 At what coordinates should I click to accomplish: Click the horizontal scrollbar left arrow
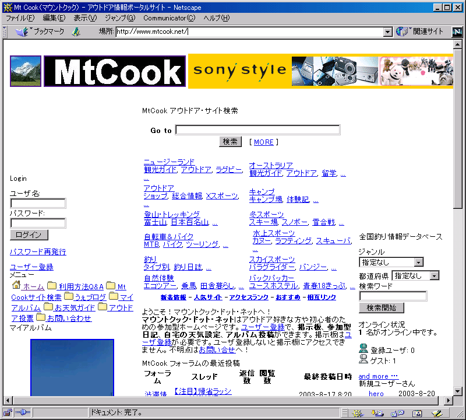[x=8, y=400]
